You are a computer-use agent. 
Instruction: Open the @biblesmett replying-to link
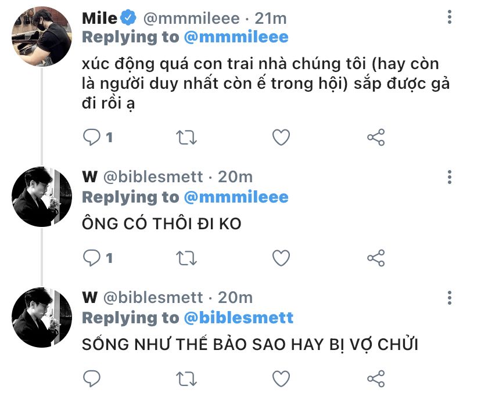point(238,318)
